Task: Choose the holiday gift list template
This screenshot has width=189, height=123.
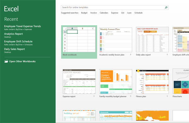Action: pos(79,115)
